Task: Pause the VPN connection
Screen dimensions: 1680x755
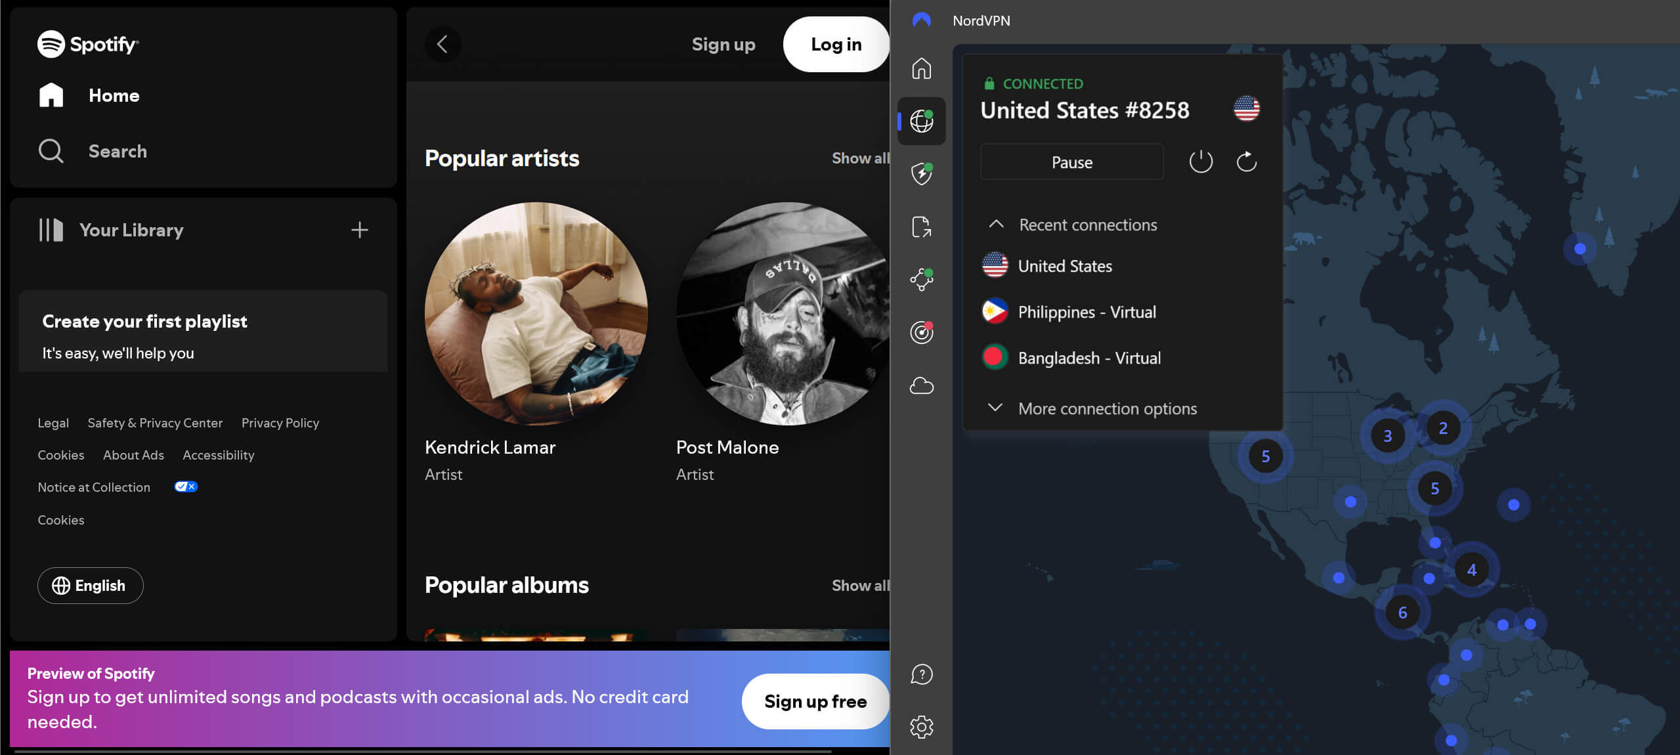Action: (1071, 162)
